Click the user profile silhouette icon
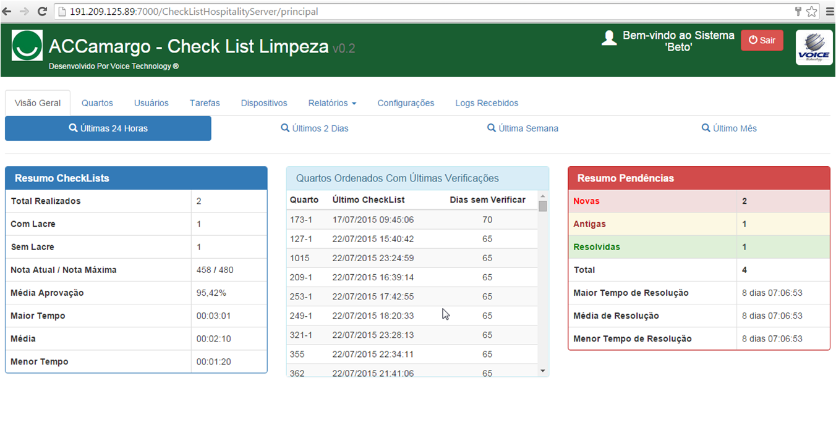Screen dimensions: 836x431 (x=609, y=38)
